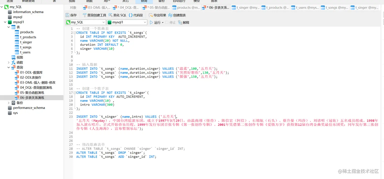Switch to the products @m tab

click(186, 8)
